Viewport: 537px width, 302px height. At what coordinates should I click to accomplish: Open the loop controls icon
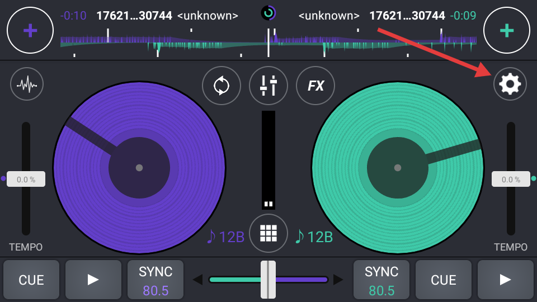pos(221,86)
